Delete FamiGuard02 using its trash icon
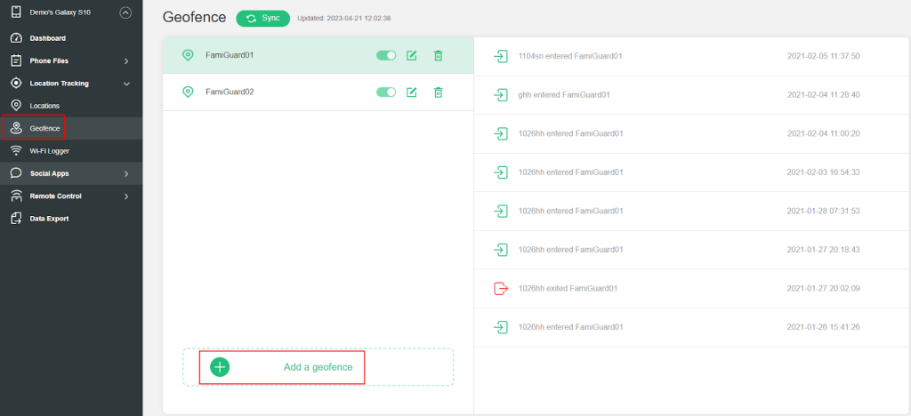This screenshot has width=911, height=416. [438, 92]
